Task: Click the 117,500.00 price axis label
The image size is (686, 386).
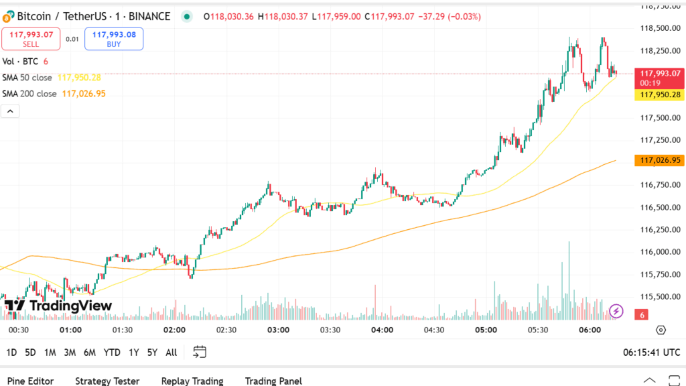Action: click(x=660, y=118)
